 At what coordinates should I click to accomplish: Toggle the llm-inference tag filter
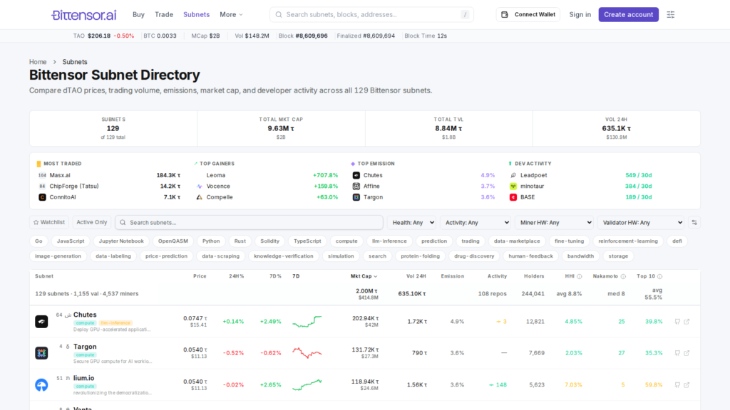coord(389,241)
